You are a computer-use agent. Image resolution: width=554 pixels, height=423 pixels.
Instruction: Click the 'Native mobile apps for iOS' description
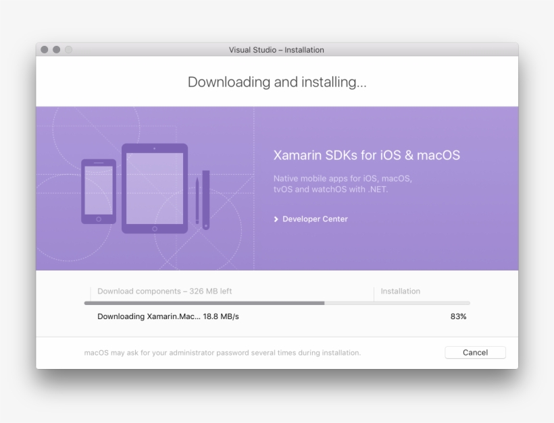[x=343, y=184]
